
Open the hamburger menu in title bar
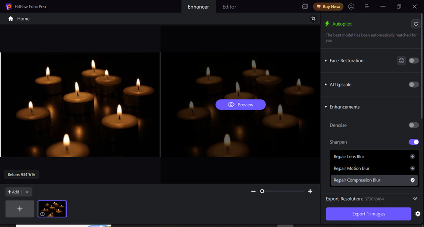point(367,7)
